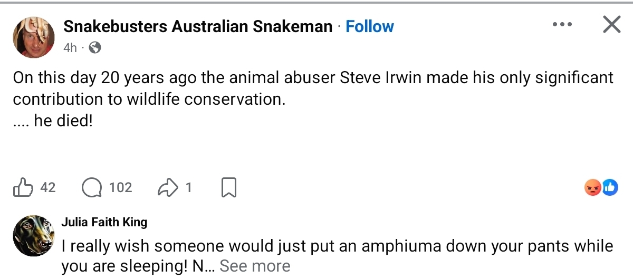
Task: Click the share count of 1
Action: click(x=188, y=187)
